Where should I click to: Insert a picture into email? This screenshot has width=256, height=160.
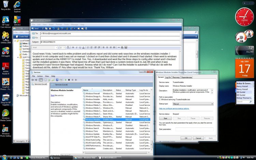(x=126, y=47)
